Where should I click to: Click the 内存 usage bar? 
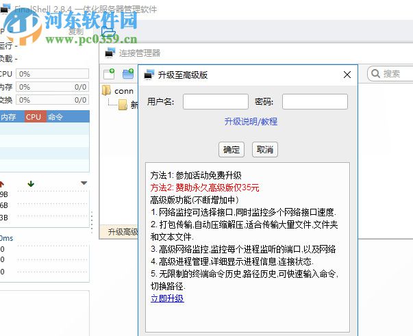[53, 87]
